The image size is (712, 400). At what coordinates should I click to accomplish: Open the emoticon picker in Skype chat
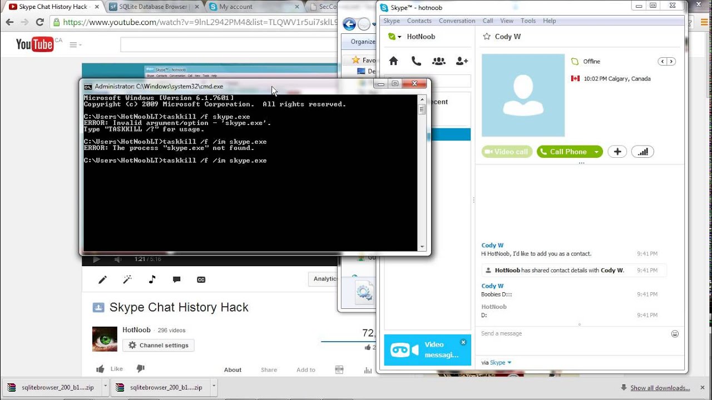coord(675,334)
